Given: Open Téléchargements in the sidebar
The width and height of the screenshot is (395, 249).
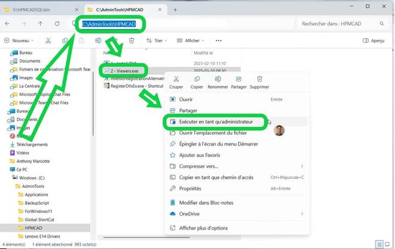Looking at the screenshot, I should pos(32,145).
